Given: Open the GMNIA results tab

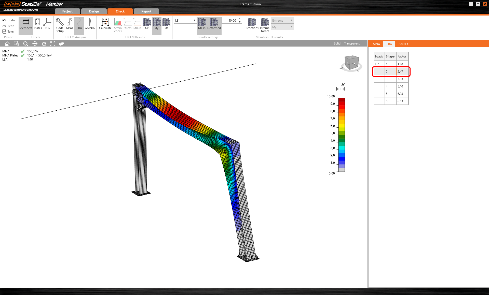Looking at the screenshot, I should (403, 44).
